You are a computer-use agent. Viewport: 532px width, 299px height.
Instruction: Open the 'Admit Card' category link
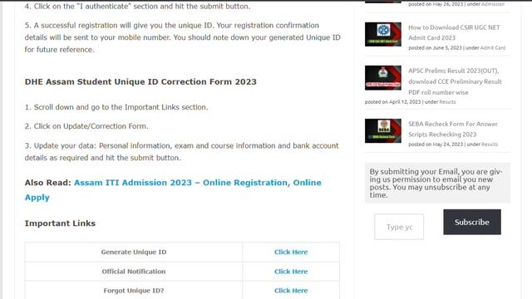493,48
